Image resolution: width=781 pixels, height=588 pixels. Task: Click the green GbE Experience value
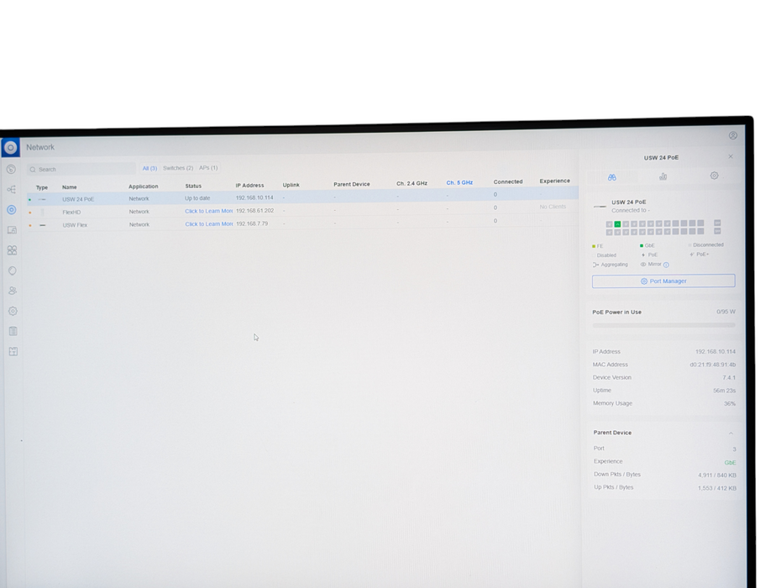(x=731, y=463)
